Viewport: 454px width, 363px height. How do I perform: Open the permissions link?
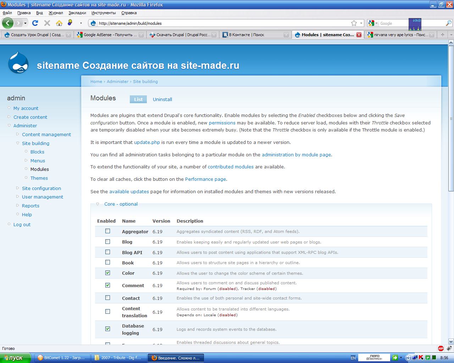point(222,123)
